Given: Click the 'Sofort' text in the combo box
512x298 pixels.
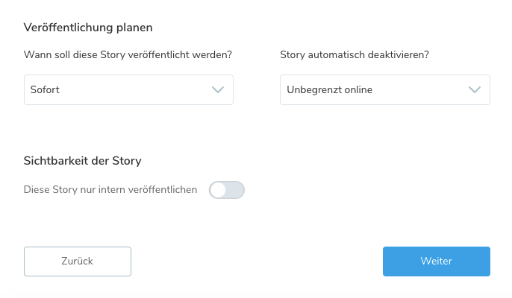Looking at the screenshot, I should coord(45,89).
